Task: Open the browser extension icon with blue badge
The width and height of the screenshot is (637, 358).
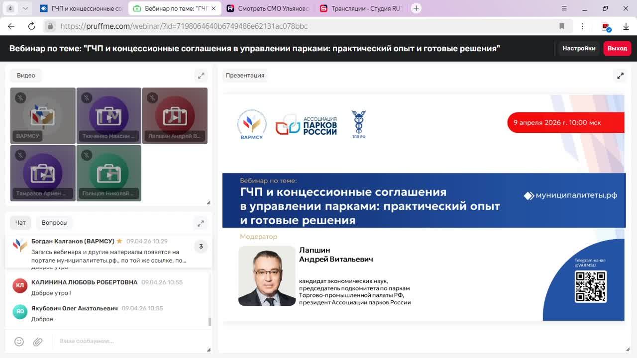Action: point(606,27)
